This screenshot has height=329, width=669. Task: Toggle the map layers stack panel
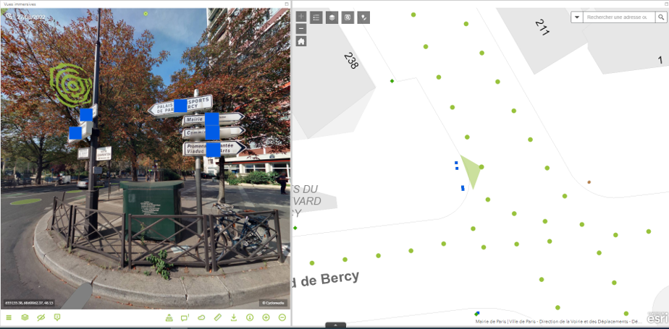332,17
